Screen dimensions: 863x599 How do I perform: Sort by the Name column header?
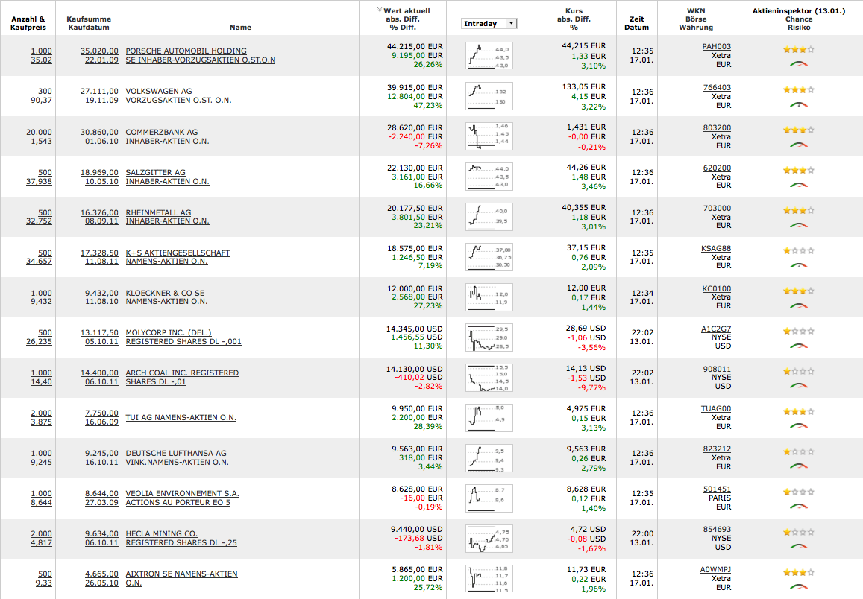(240, 27)
